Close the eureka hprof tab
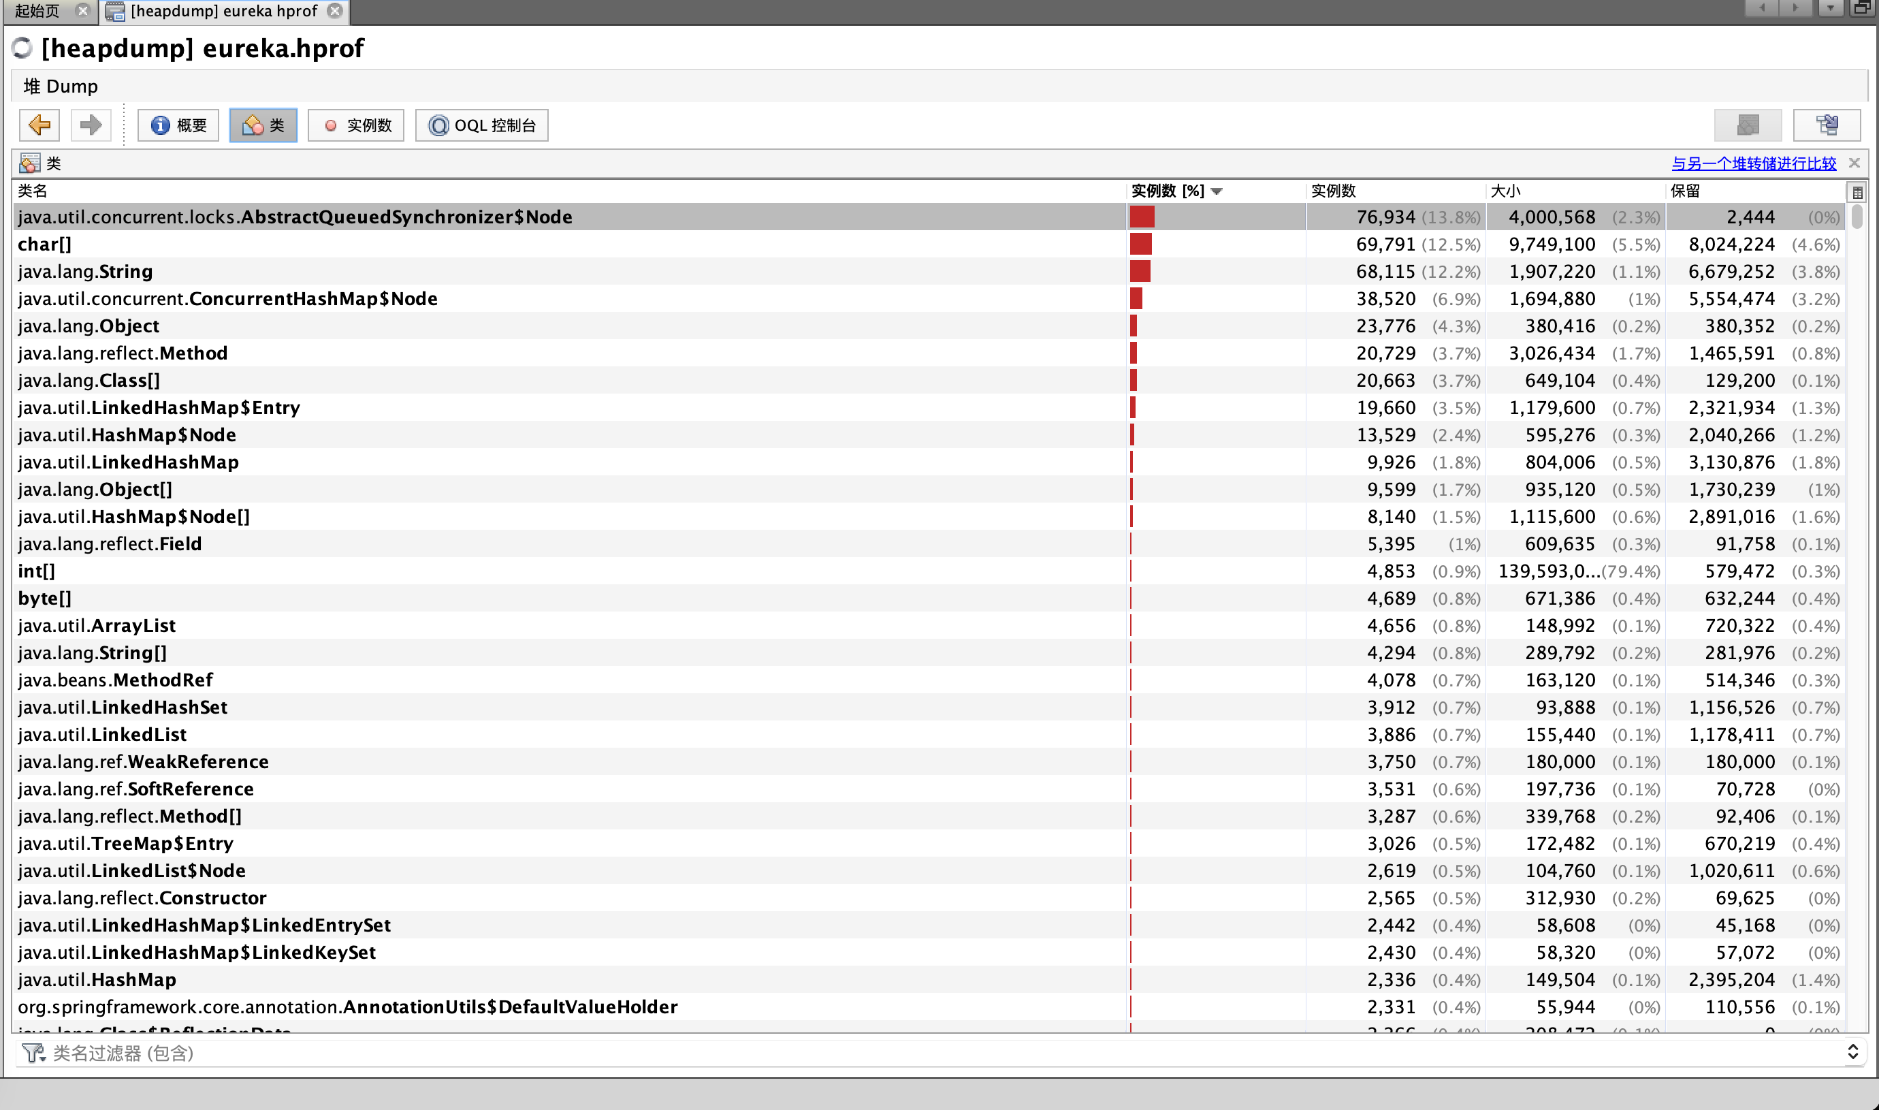 [x=336, y=10]
